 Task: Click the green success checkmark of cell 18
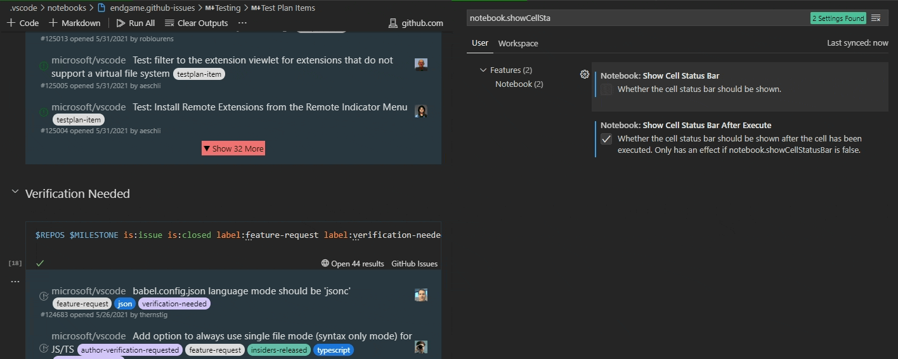[40, 263]
